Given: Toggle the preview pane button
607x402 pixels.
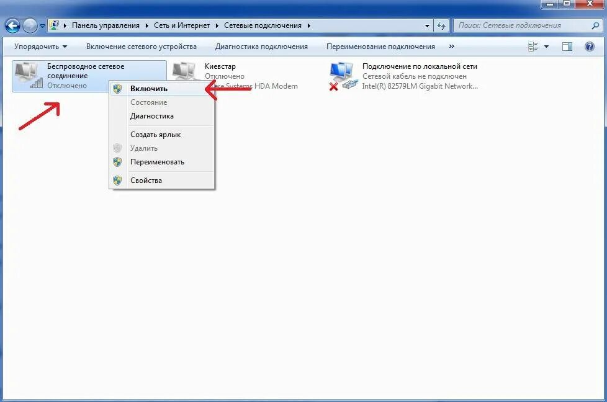Looking at the screenshot, I should [567, 47].
